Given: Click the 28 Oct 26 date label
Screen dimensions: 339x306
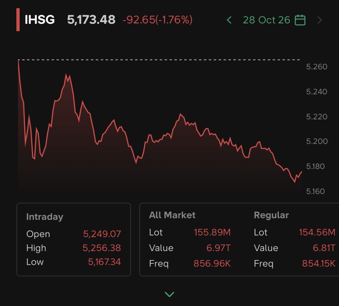Looking at the screenshot, I should [x=267, y=20].
